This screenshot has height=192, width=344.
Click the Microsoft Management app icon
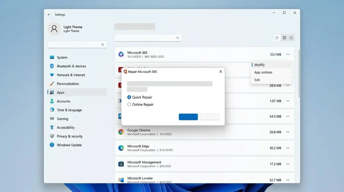pos(121,164)
